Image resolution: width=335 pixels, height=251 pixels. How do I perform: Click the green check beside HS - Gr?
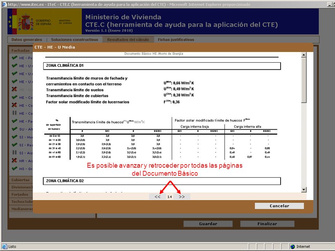click(14, 168)
